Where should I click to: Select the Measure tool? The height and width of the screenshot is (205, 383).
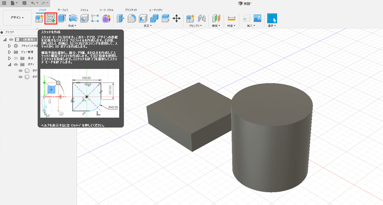pos(232,18)
